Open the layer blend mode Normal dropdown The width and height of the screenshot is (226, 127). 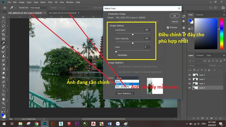[x=198, y=65]
